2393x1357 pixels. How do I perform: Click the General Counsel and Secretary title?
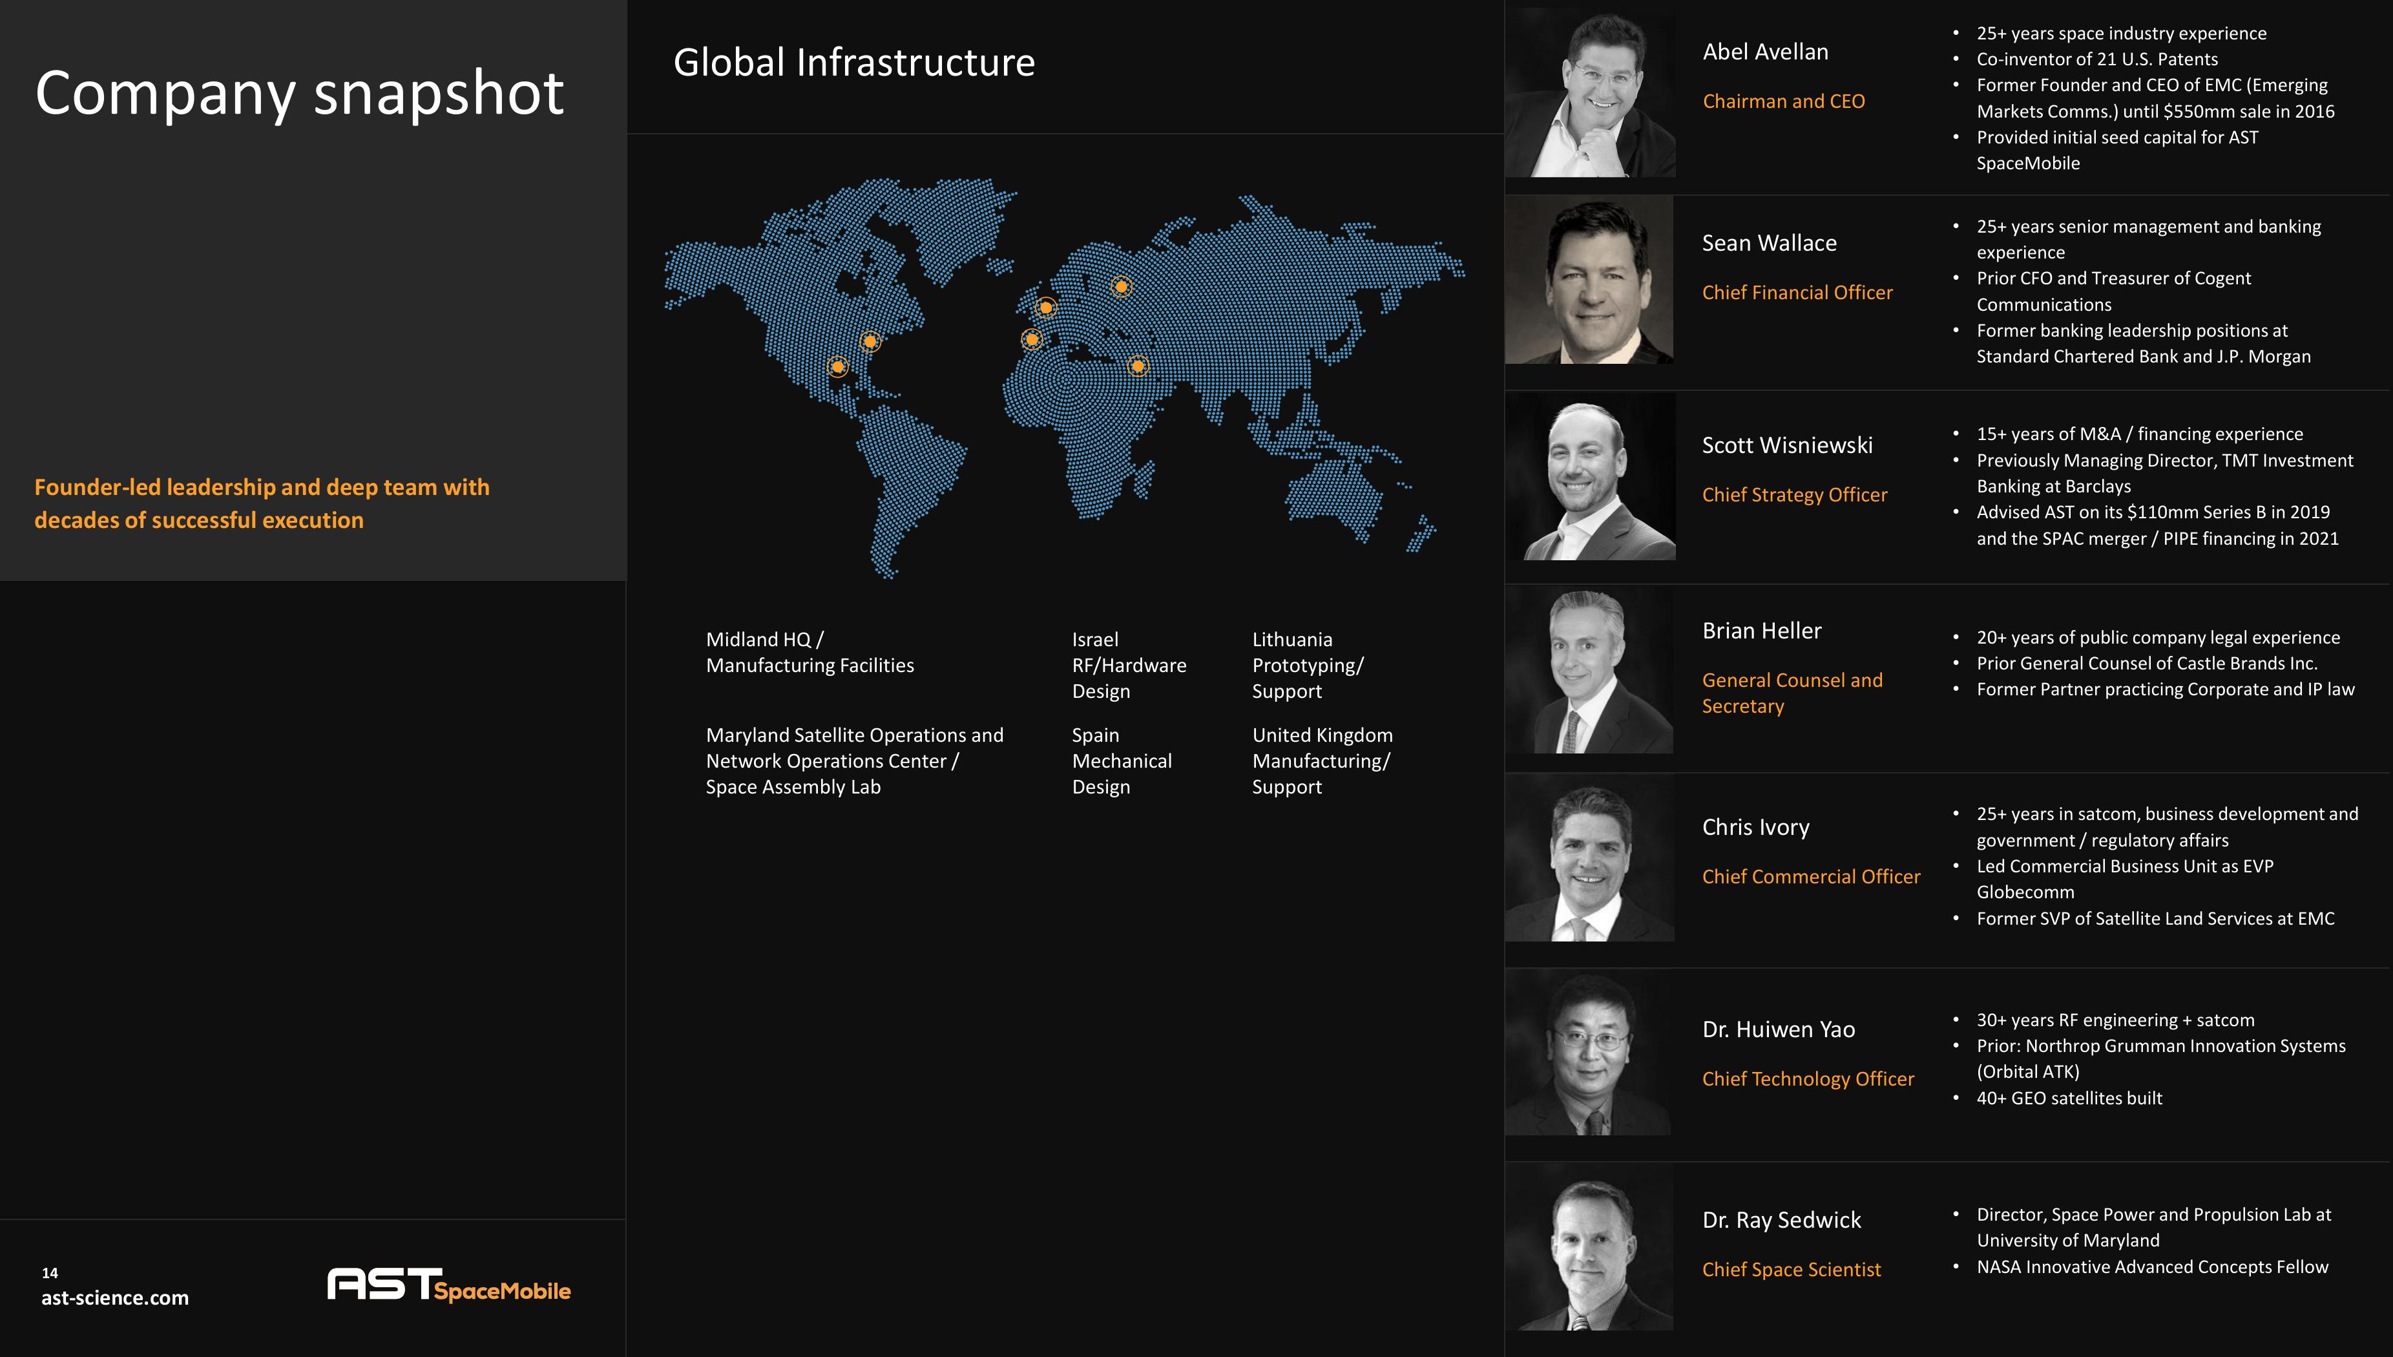[1792, 693]
